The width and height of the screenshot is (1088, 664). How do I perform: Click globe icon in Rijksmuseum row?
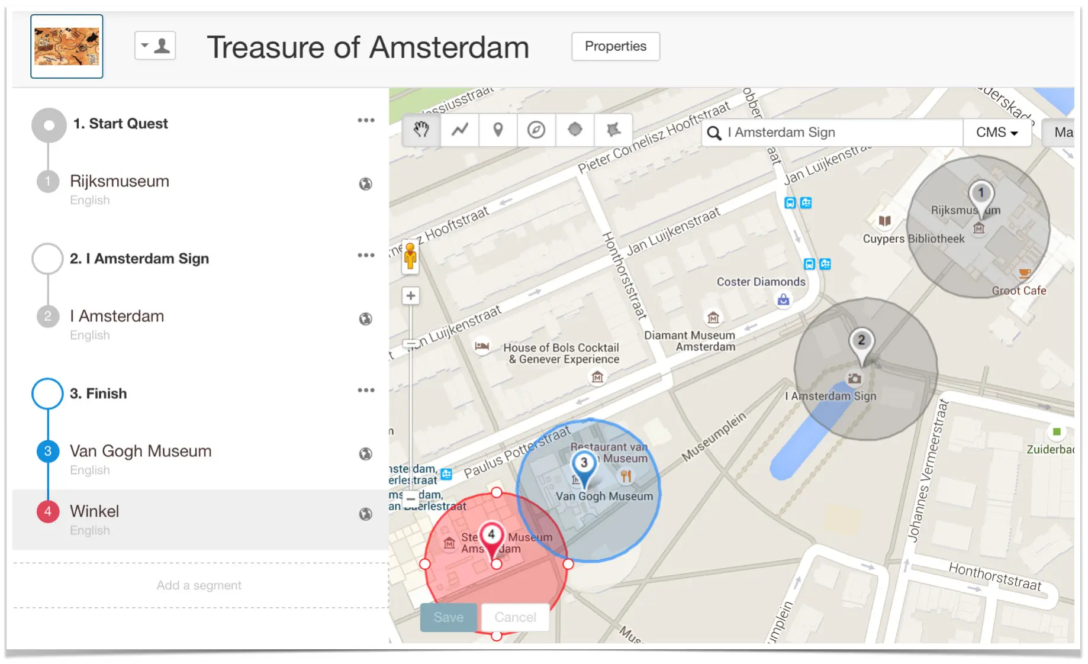click(366, 184)
